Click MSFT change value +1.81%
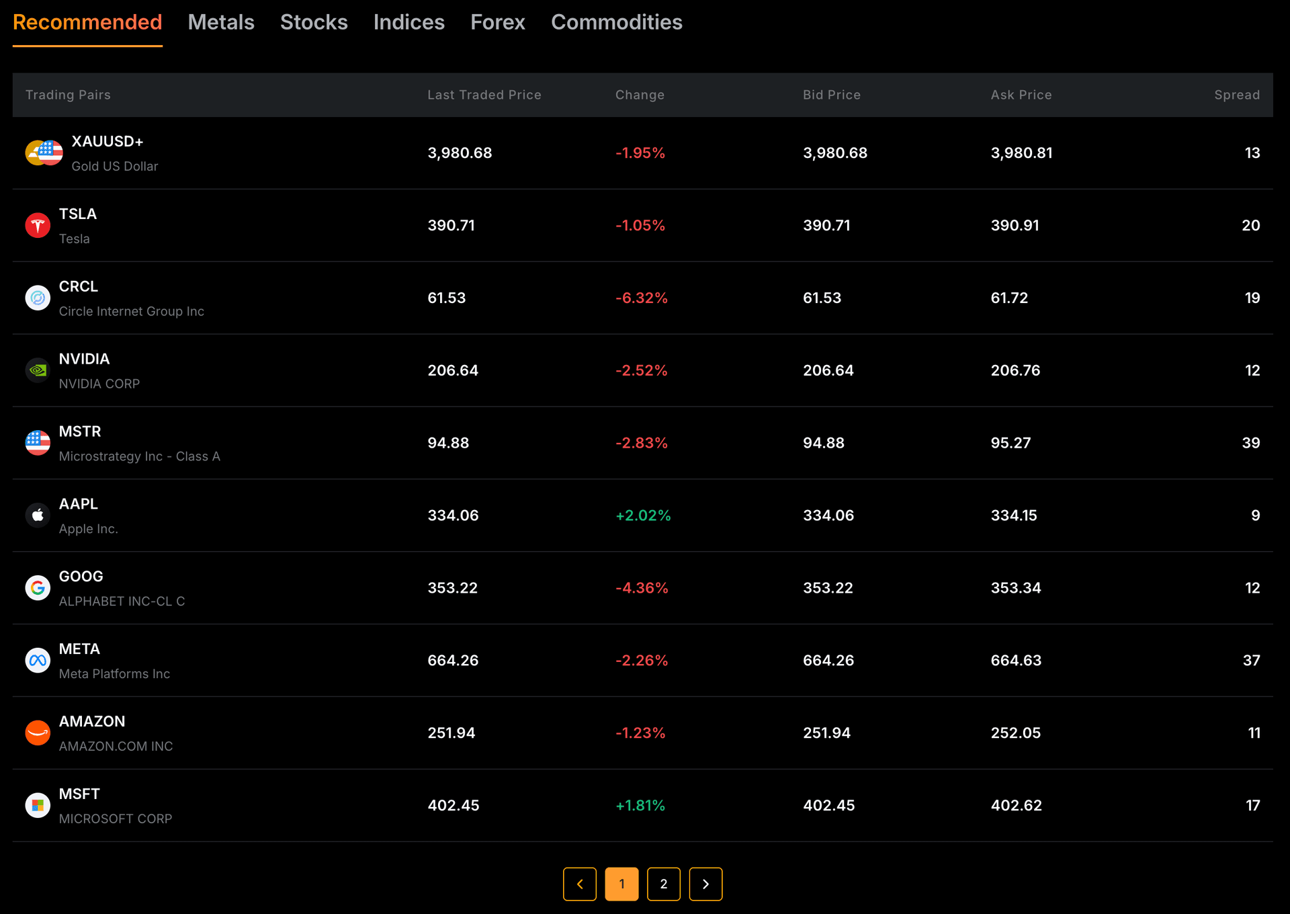Image resolution: width=1290 pixels, height=914 pixels. 640,805
